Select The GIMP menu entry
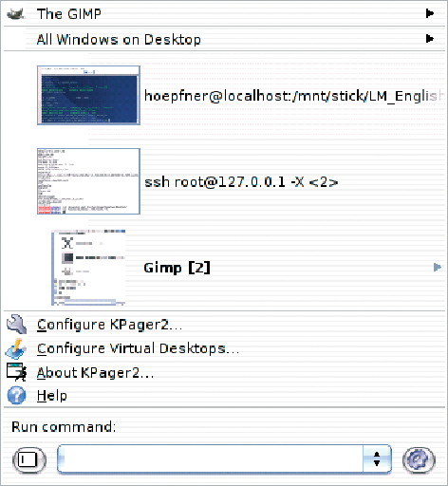Image resolution: width=448 pixels, height=486 pixels. (x=224, y=13)
